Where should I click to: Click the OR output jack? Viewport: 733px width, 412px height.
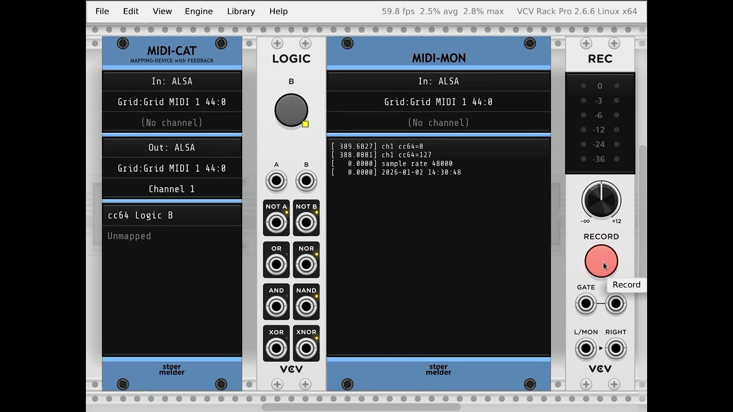pyautogui.click(x=276, y=265)
